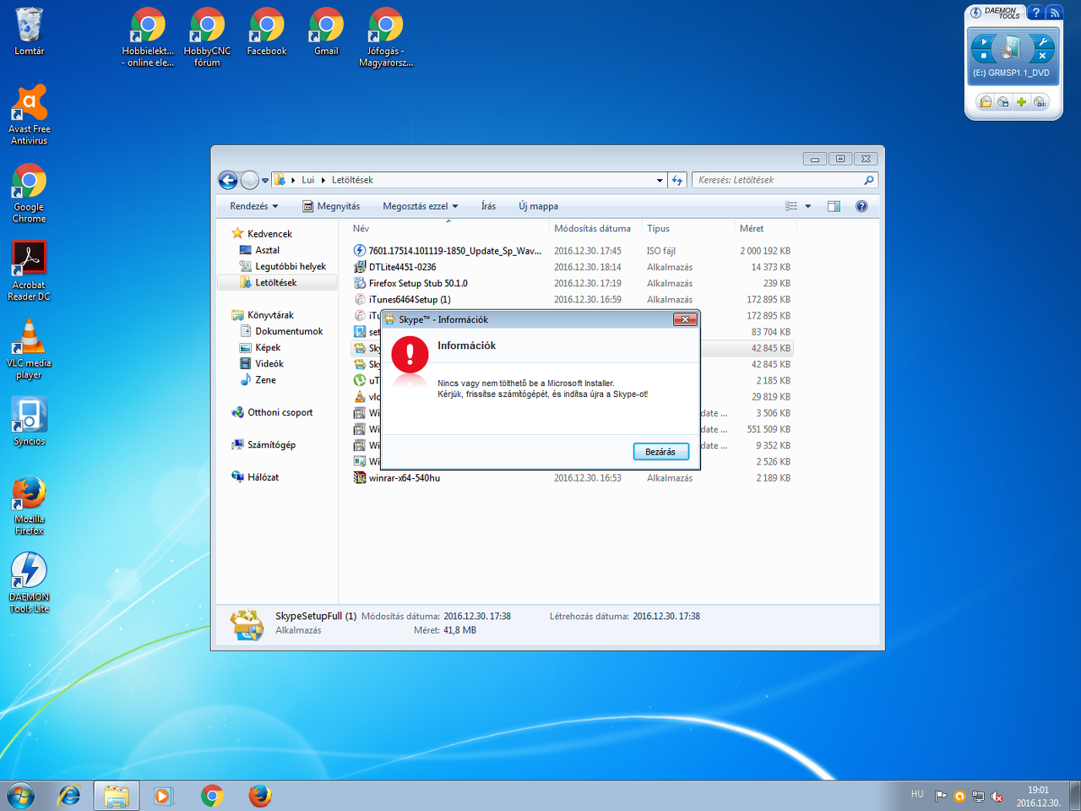Click the green plus icon in DAEMON gadget

(1022, 102)
